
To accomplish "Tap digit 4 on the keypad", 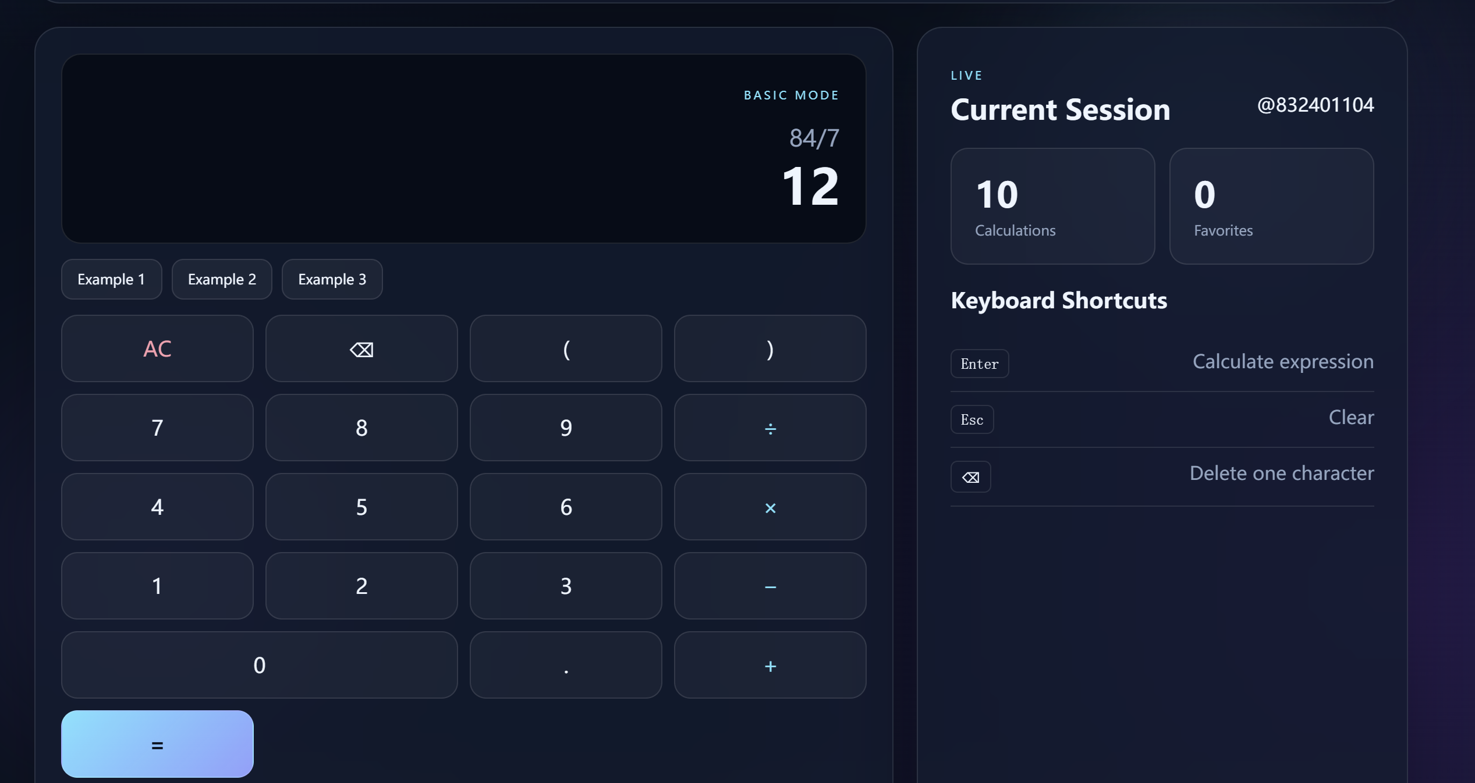I will pos(157,507).
